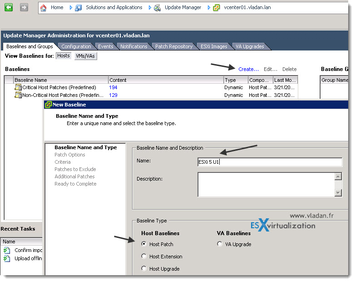The image size is (355, 282).
Task: Click the Create... baseline link
Action: coord(248,69)
